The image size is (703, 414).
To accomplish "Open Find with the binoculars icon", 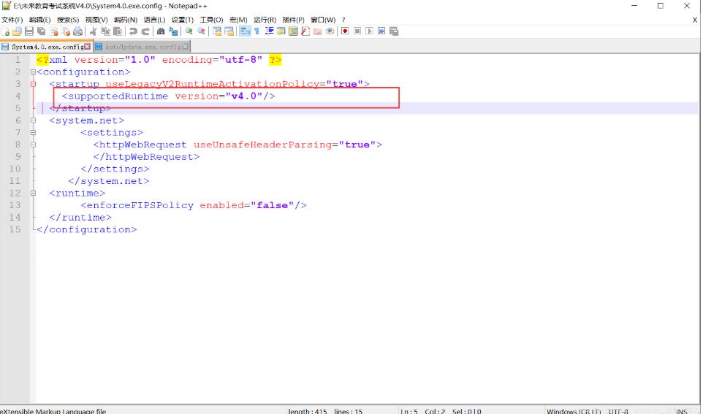I will tap(161, 31).
